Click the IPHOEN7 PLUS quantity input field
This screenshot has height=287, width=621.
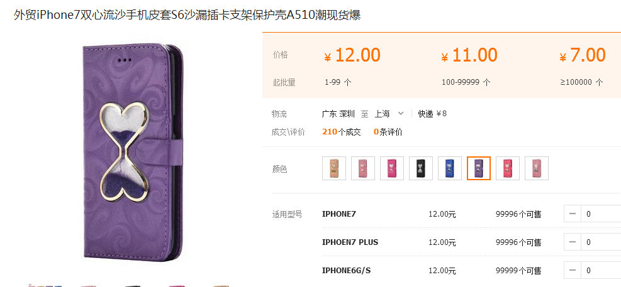601,242
